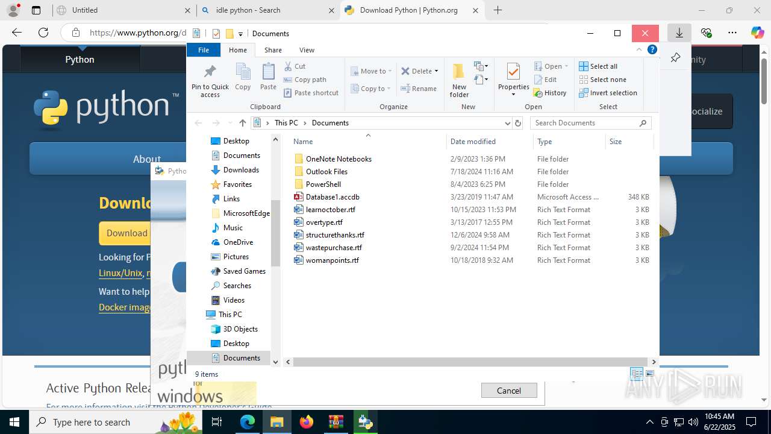Image resolution: width=771 pixels, height=434 pixels.
Task: Click the Paste ribbon icon
Action: tap(268, 77)
